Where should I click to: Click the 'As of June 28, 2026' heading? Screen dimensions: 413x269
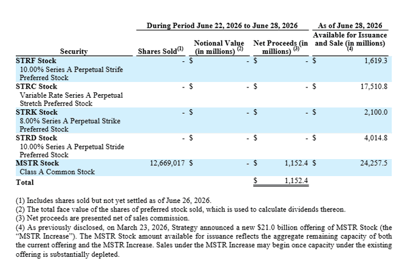[x=350, y=26]
